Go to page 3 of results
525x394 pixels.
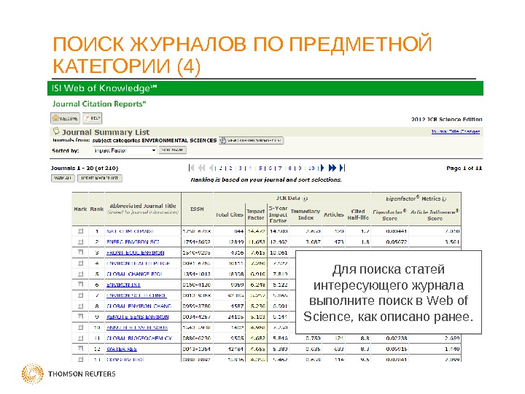pyautogui.click(x=241, y=169)
